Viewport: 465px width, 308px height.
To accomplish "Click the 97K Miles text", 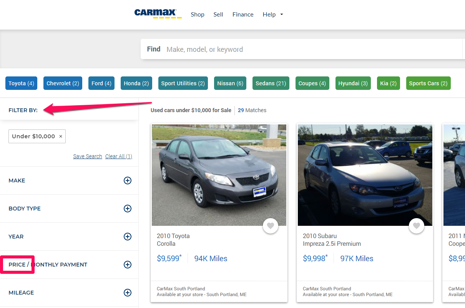I will pos(357,259).
